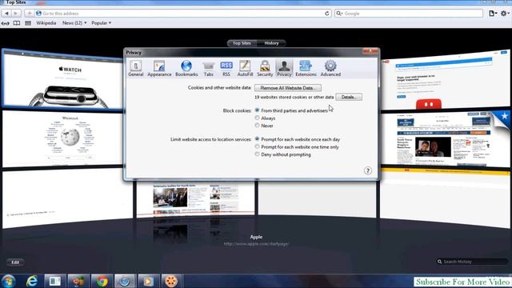Open the Windows Start menu
This screenshot has width=512, height=288.
tap(9, 281)
